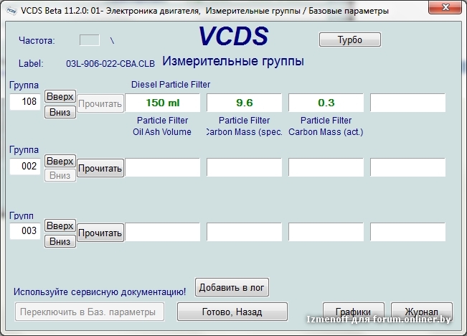The image size is (467, 336).
Task: Click the VCDS title bar app icon
Action: pyautogui.click(x=11, y=11)
